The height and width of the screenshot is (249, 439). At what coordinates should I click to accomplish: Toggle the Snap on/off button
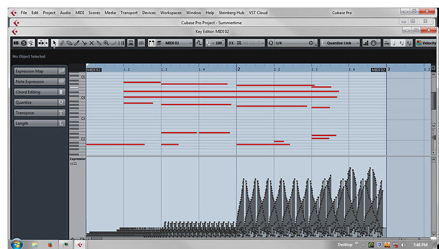[x=231, y=43]
